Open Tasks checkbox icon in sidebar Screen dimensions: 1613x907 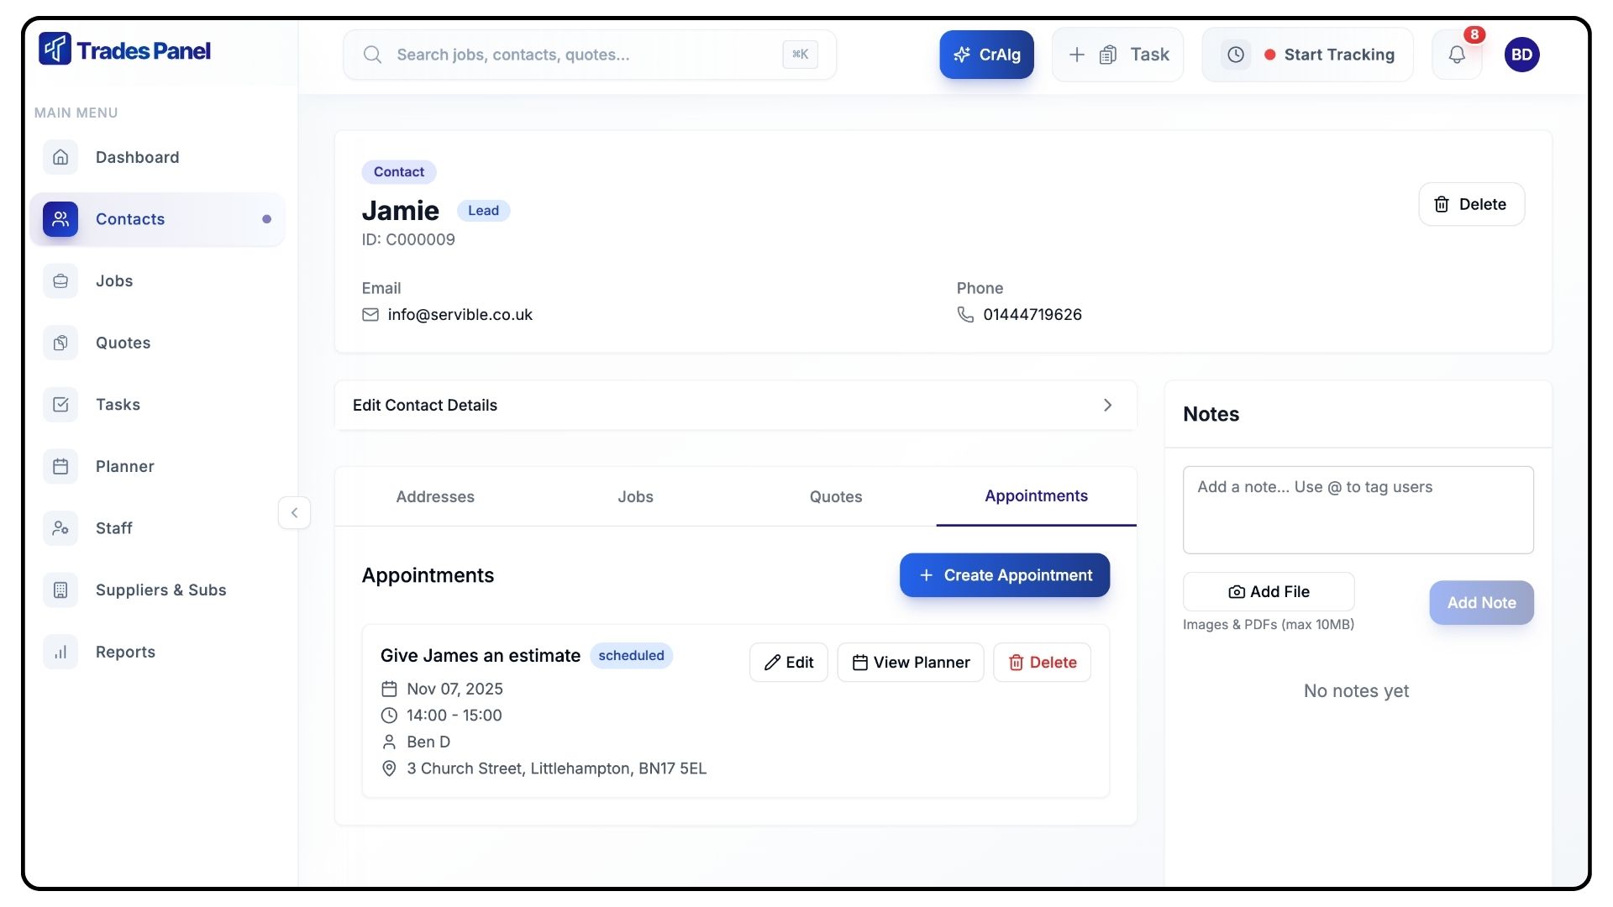pos(60,405)
